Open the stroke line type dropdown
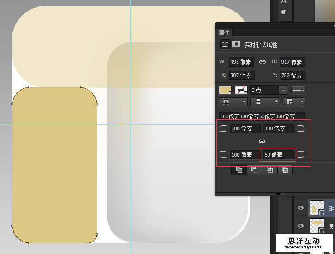 (x=298, y=90)
